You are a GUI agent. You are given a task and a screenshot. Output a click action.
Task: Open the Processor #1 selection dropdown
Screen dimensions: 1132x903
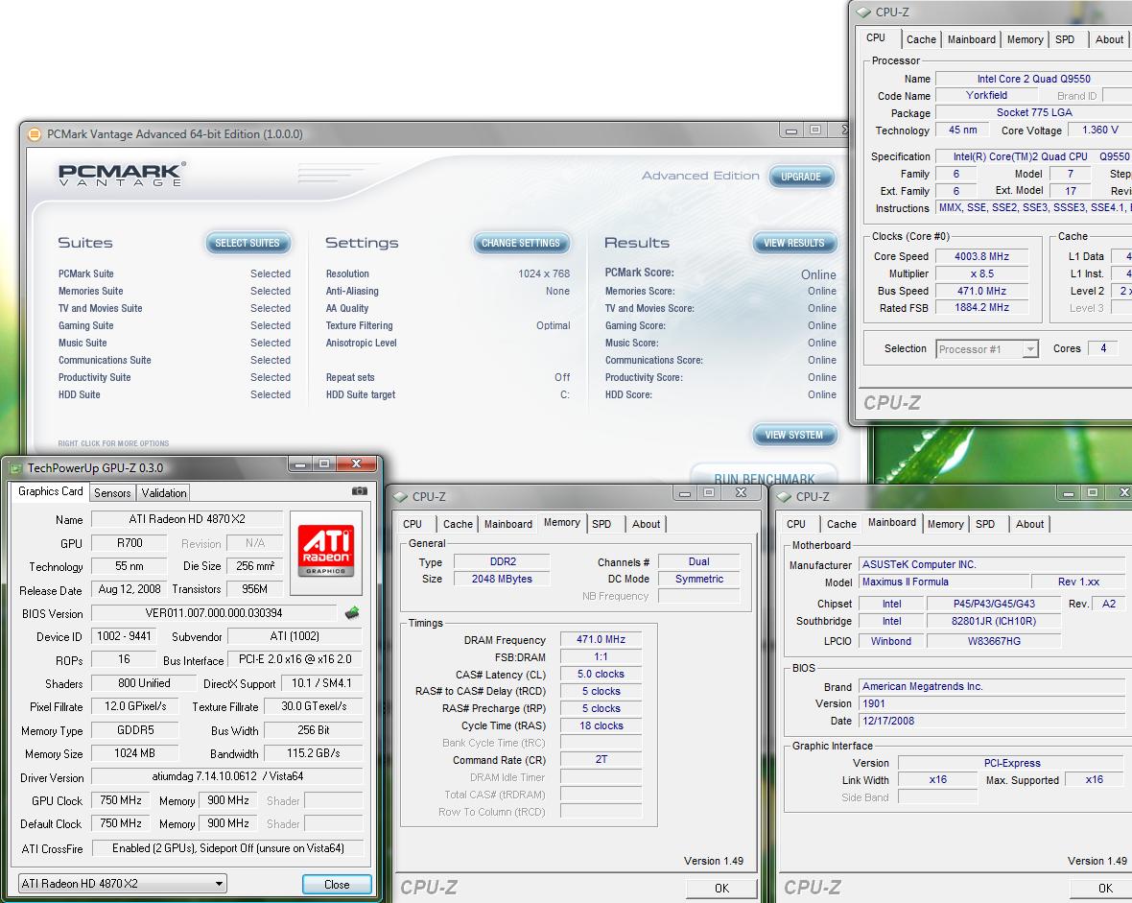click(1031, 349)
